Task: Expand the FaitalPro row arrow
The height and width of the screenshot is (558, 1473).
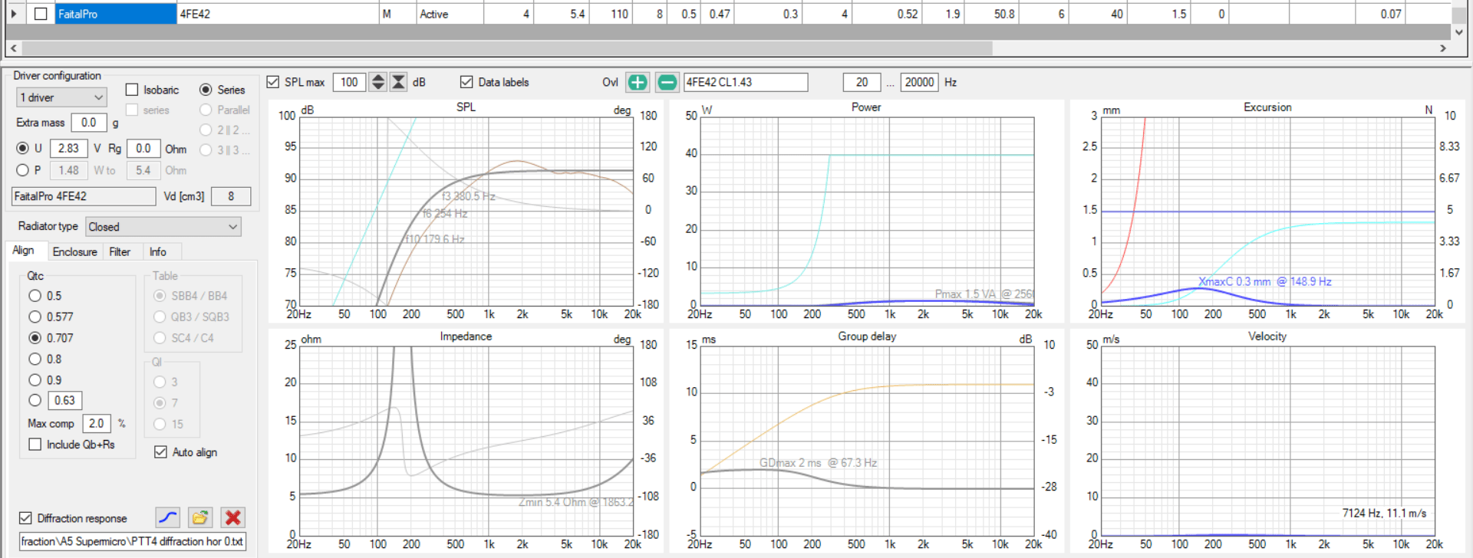Action: coord(14,14)
